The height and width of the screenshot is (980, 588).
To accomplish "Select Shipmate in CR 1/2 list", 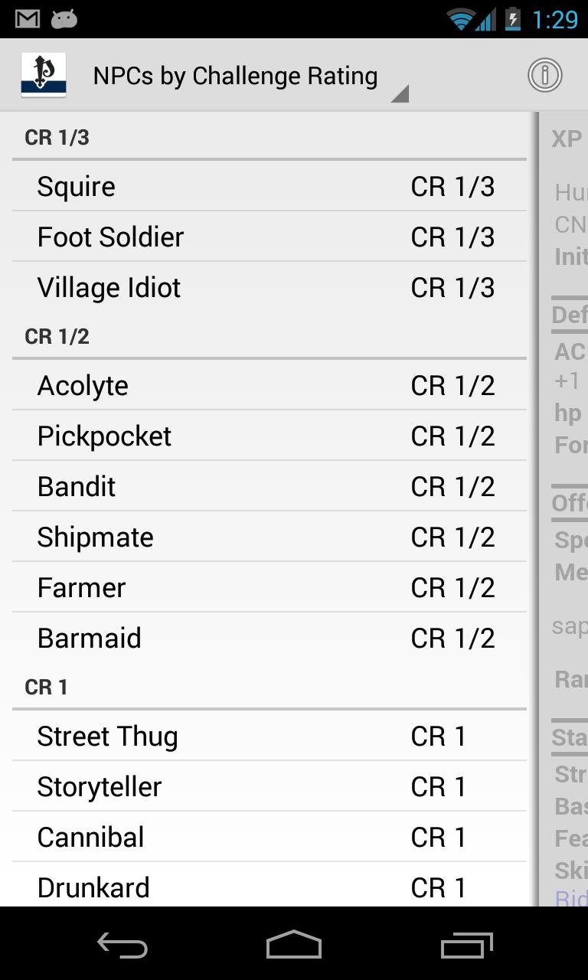I will (268, 537).
